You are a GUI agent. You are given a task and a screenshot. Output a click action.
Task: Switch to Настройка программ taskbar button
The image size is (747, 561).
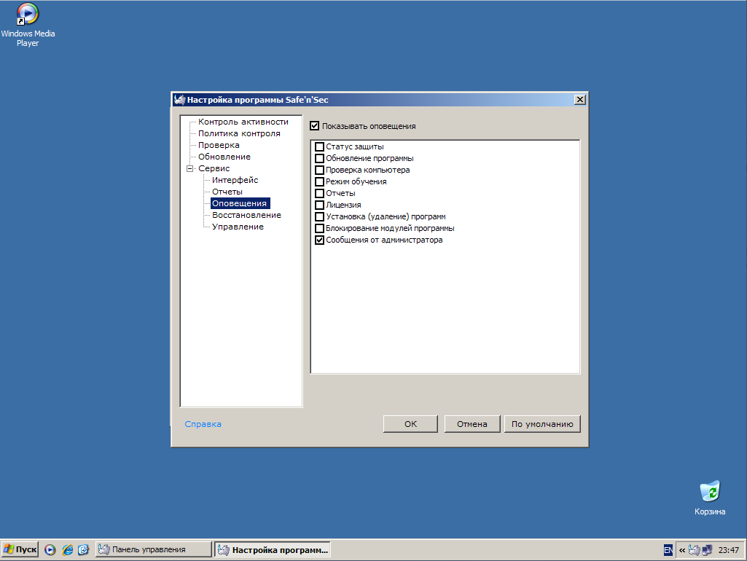[272, 549]
